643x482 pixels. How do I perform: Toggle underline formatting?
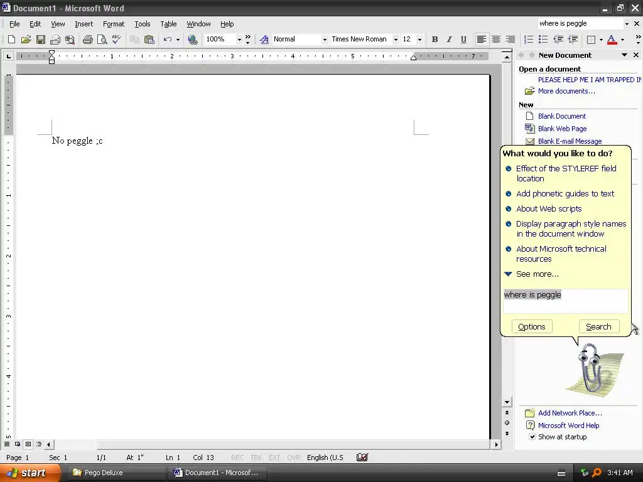pyautogui.click(x=463, y=40)
